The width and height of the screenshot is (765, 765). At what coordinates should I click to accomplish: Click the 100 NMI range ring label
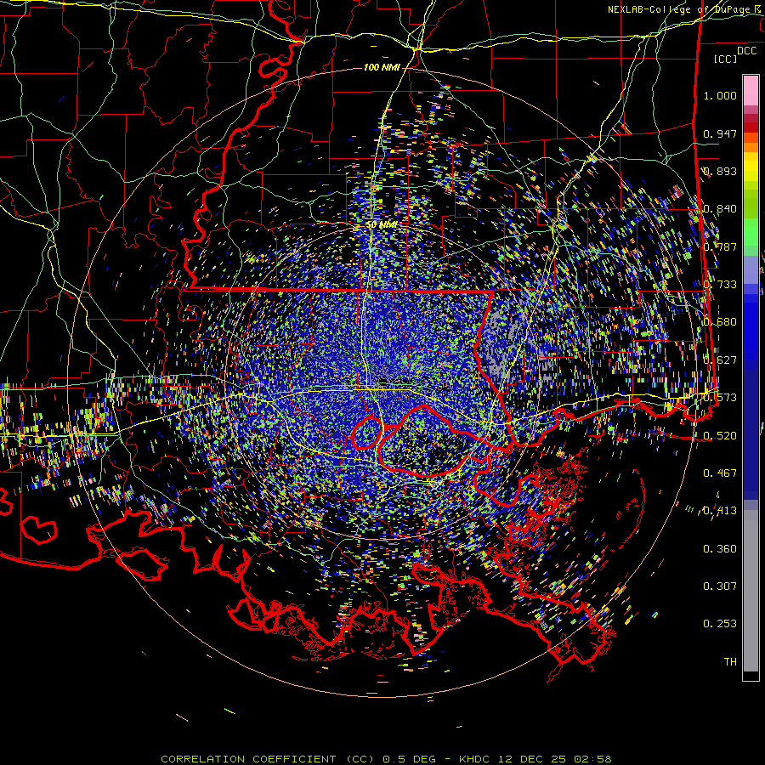click(381, 67)
